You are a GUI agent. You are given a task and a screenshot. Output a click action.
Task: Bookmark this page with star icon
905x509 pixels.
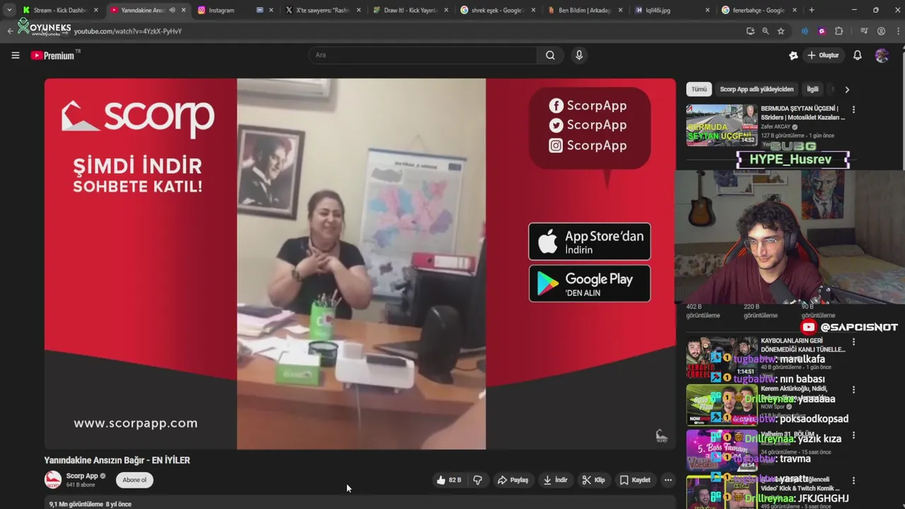coord(781,31)
